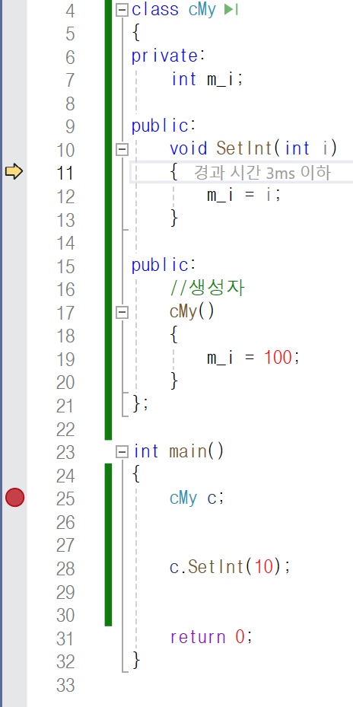Click the yellow execution arrow at line 11
Image resolution: width=353 pixels, height=707 pixels.
click(x=14, y=172)
